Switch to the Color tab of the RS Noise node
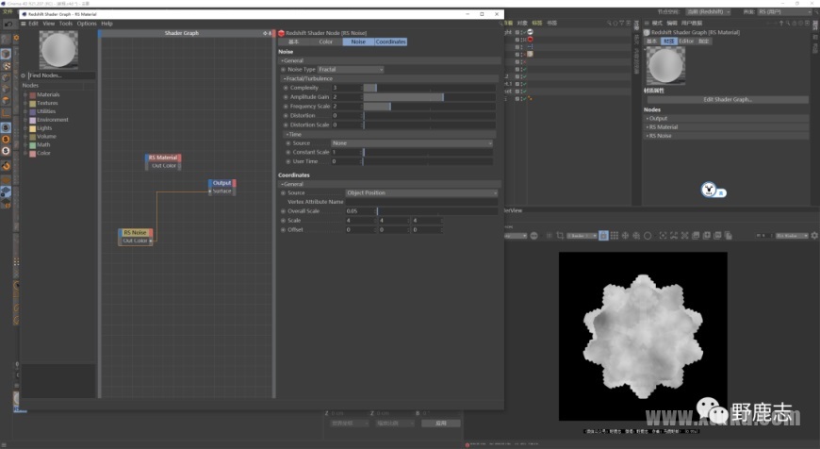 point(326,42)
